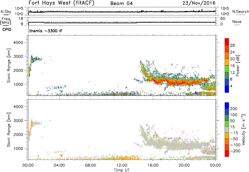Click the power scale value 4
Screen dimensions: 249x172
231,86
